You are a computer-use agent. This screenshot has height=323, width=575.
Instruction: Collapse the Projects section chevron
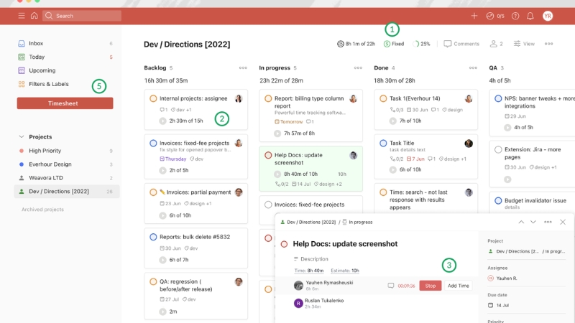click(x=22, y=136)
